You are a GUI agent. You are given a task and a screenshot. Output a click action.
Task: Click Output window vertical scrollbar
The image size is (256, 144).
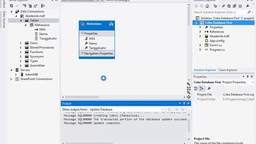(189, 126)
